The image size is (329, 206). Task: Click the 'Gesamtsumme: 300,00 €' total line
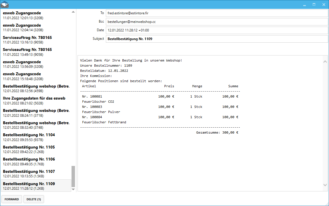tap(217, 132)
